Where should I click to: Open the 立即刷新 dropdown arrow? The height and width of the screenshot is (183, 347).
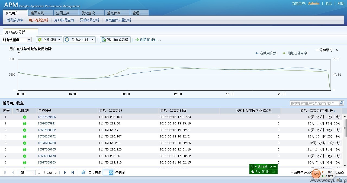tap(59, 40)
